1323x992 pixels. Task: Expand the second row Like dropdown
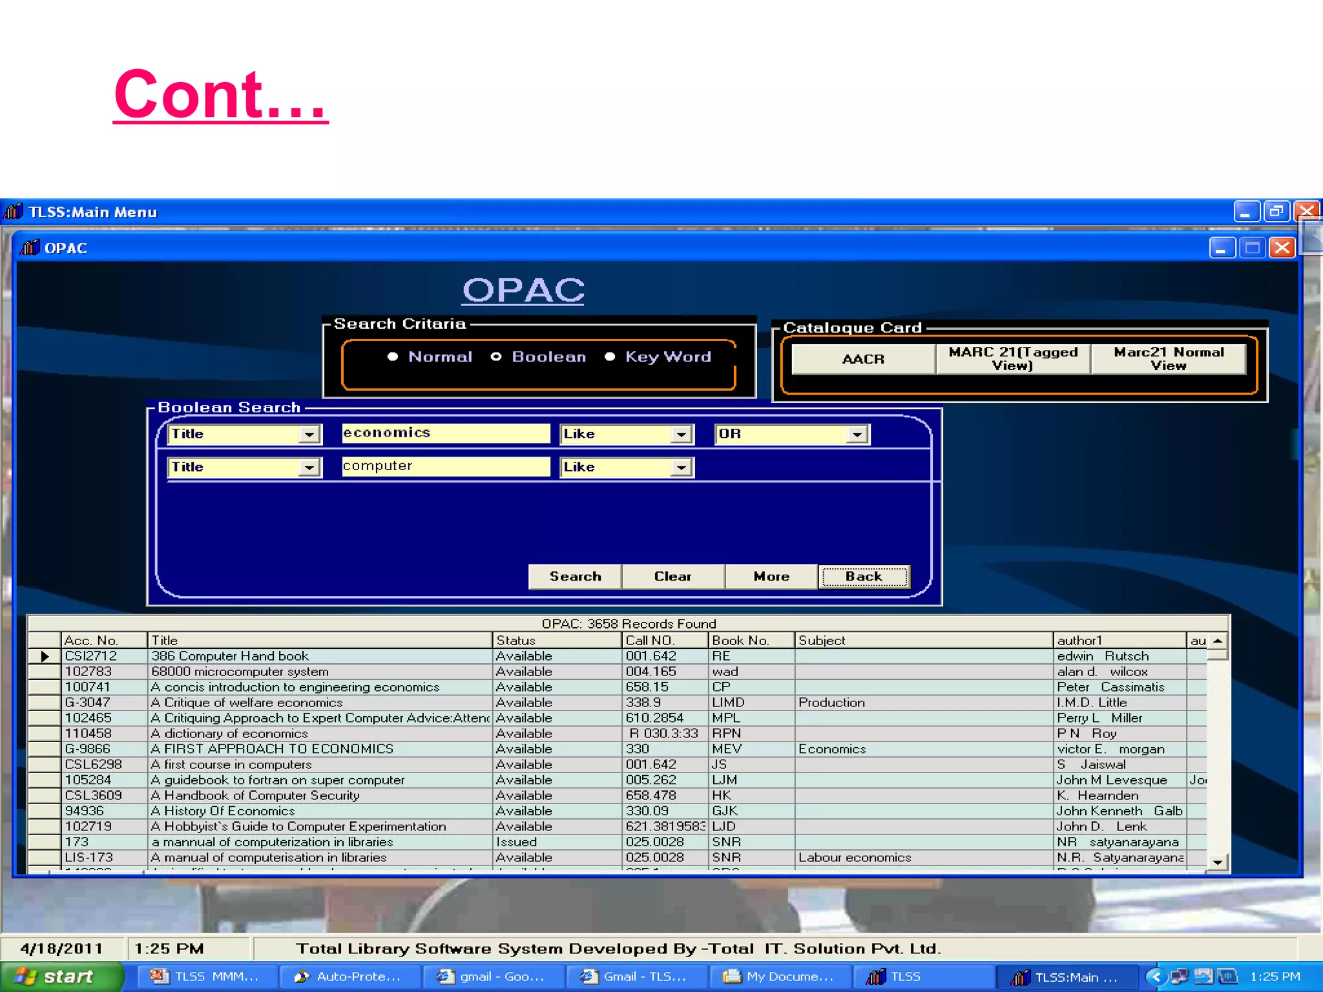click(681, 468)
